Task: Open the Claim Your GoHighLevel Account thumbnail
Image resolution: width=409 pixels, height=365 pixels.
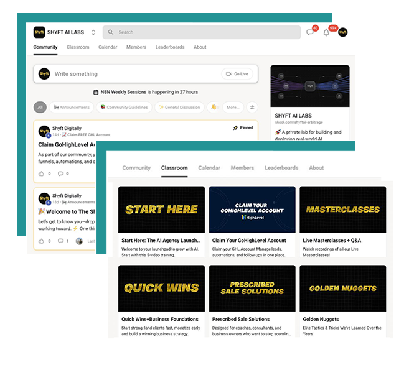Action: (252, 210)
